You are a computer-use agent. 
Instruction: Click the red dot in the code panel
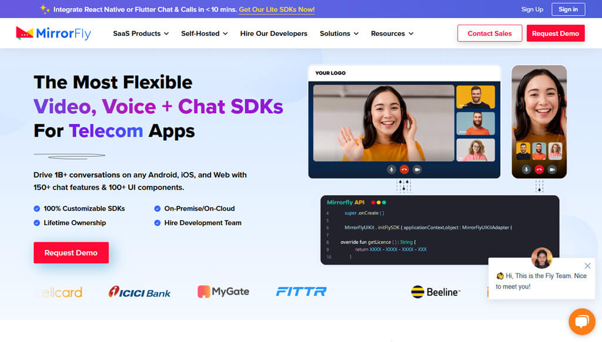(x=373, y=202)
